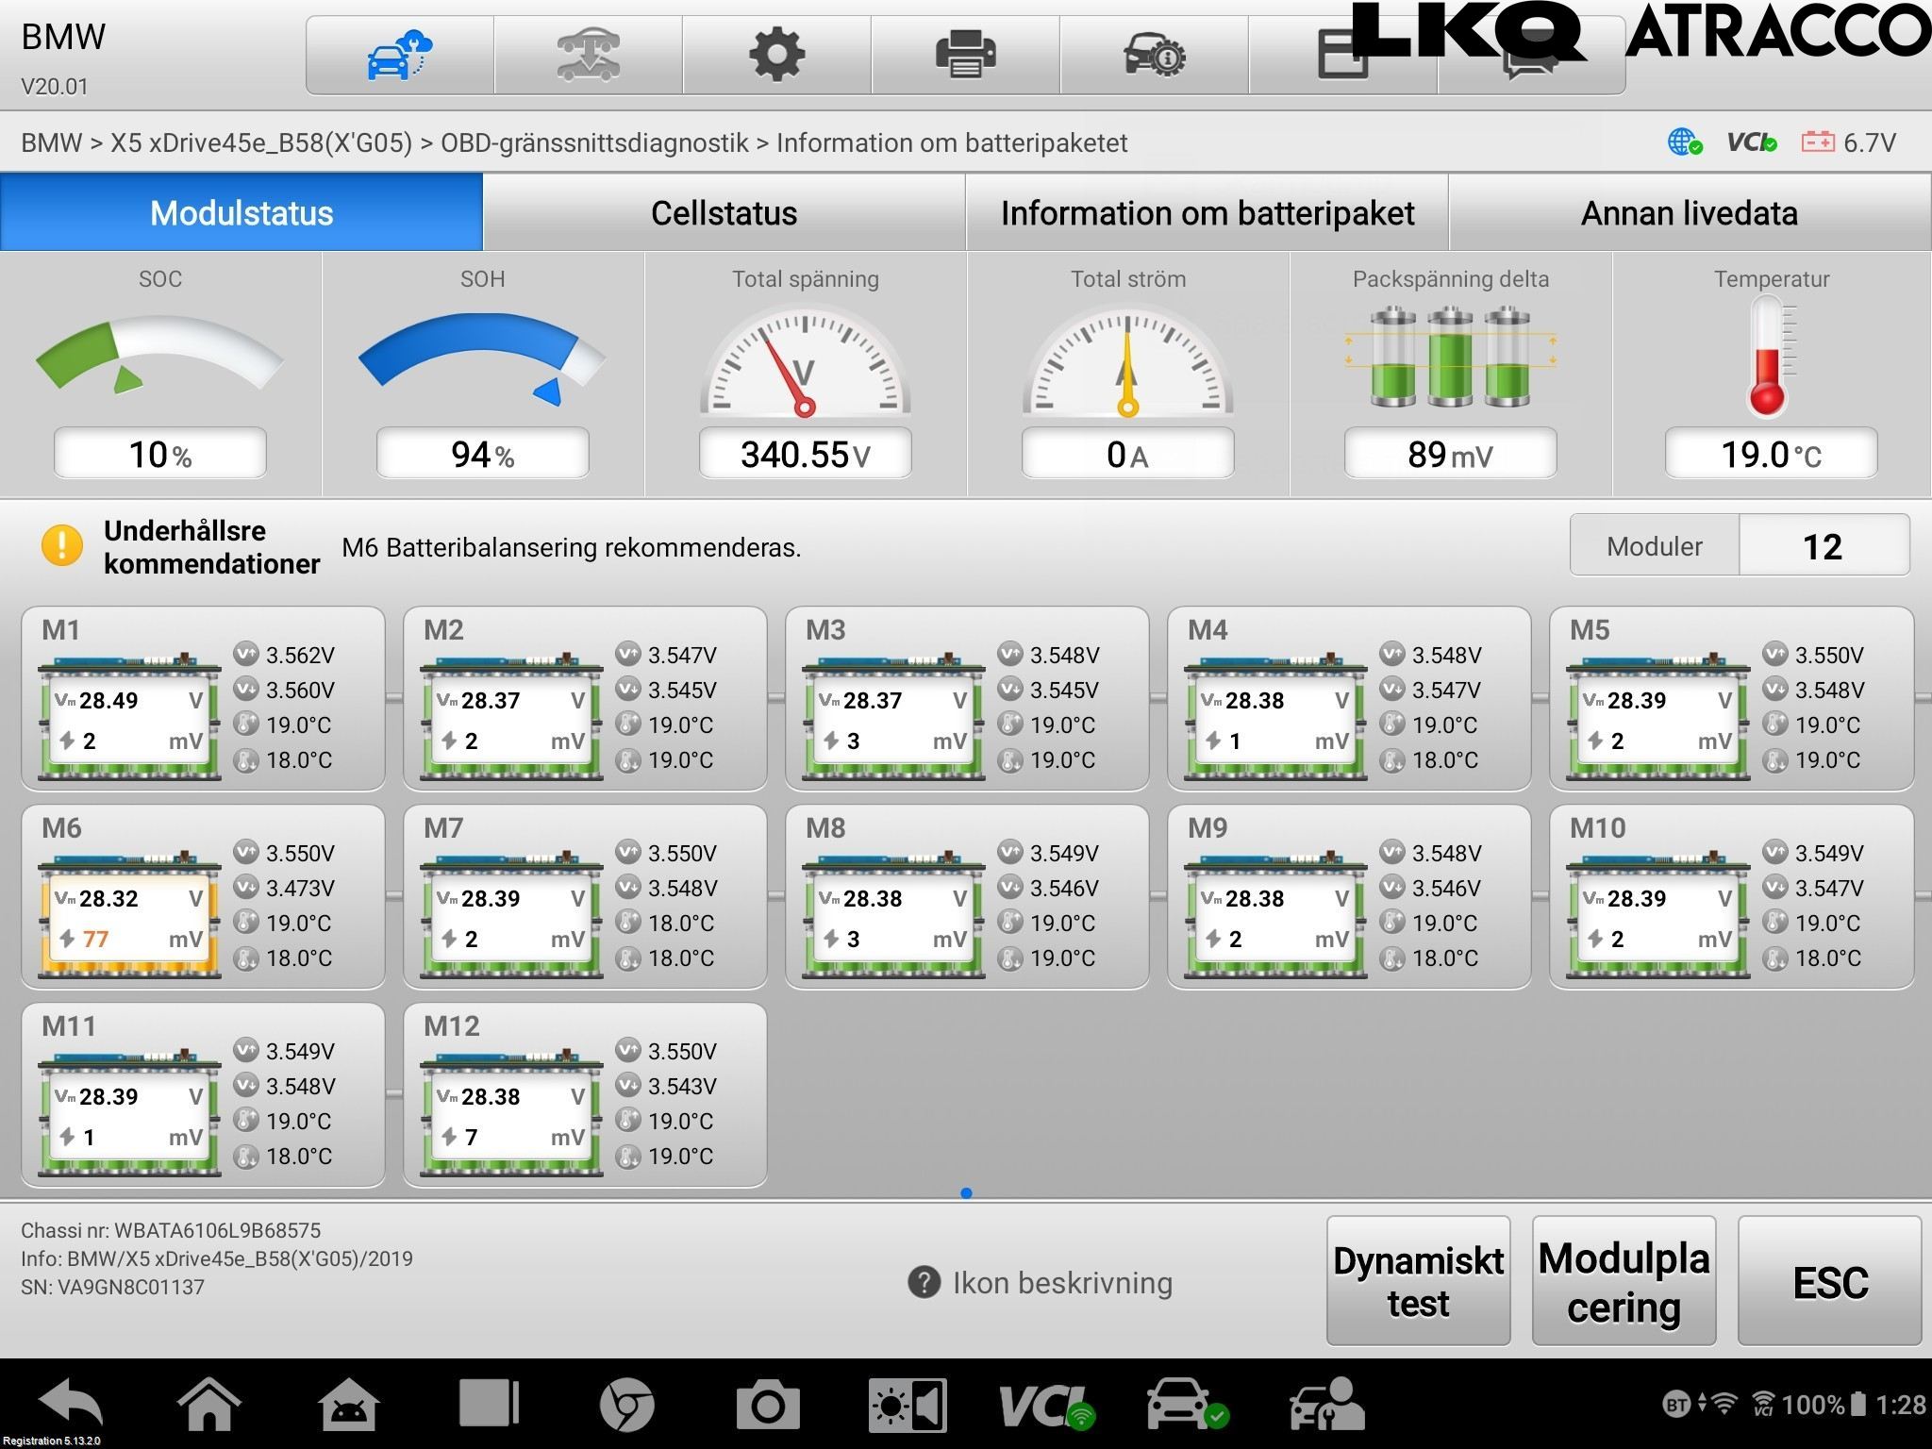This screenshot has width=1932, height=1449.
Task: Tap the Packspänning delta battery graphic
Action: pyautogui.click(x=1451, y=357)
